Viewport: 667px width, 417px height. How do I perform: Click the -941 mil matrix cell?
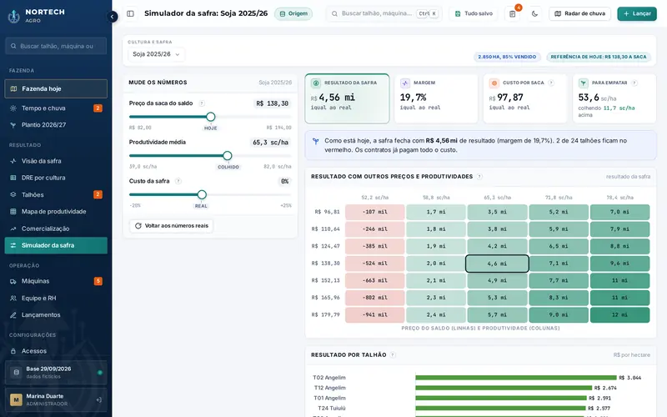click(374, 315)
